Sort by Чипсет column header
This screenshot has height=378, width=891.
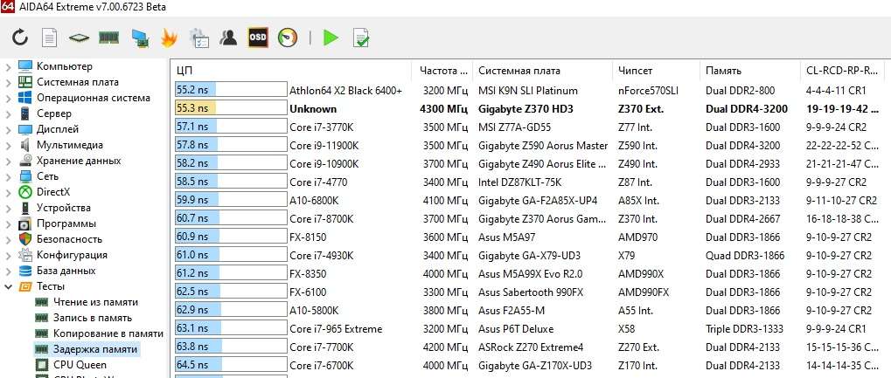point(657,71)
